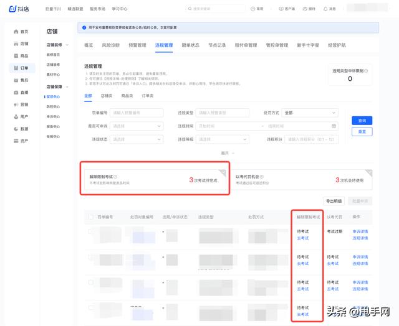Image resolution: width=399 pixels, height=326 pixels.
Task: Collapse the 店铺装修 sidebar section
Action: point(65,45)
